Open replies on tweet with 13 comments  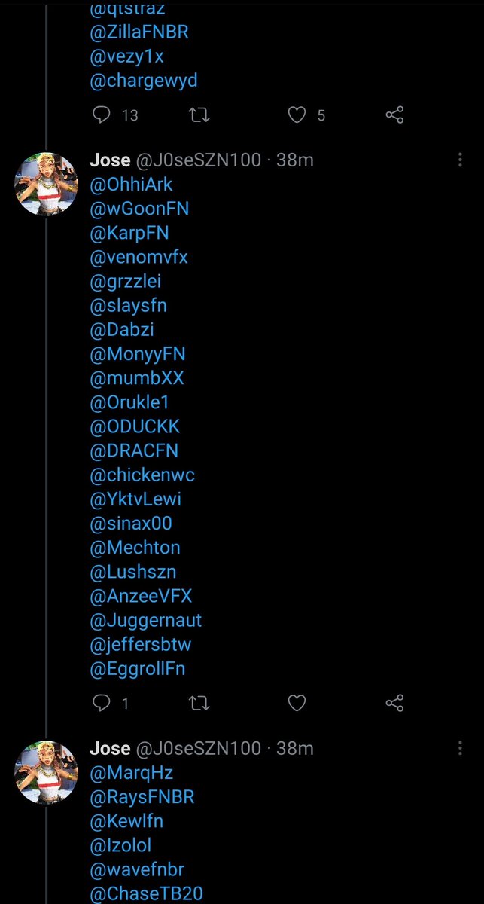pyautogui.click(x=102, y=115)
